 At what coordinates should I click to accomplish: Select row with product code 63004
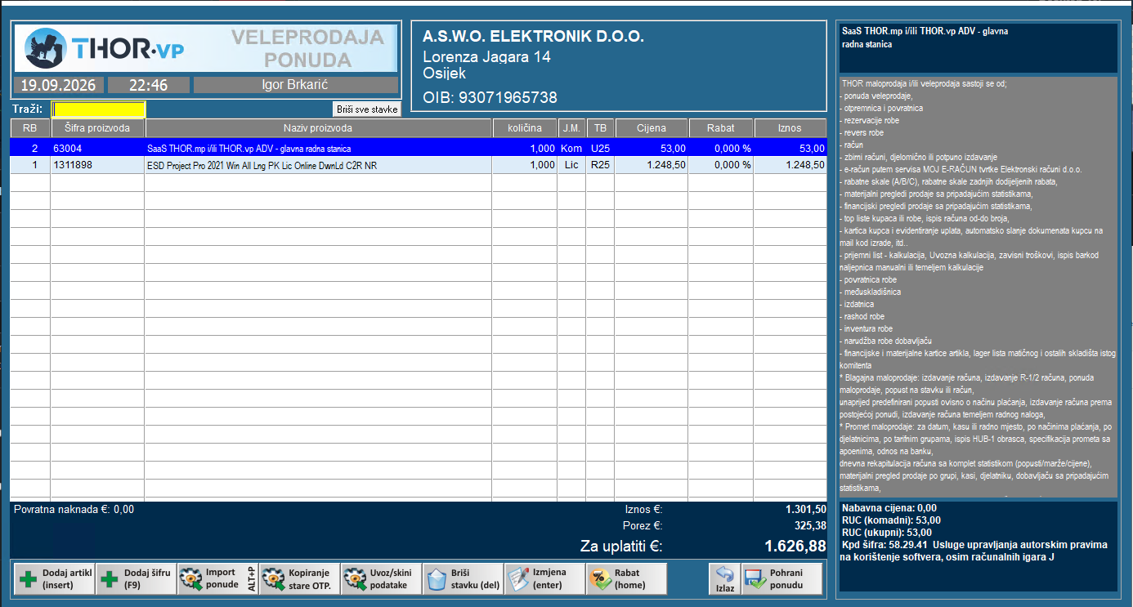coord(419,149)
